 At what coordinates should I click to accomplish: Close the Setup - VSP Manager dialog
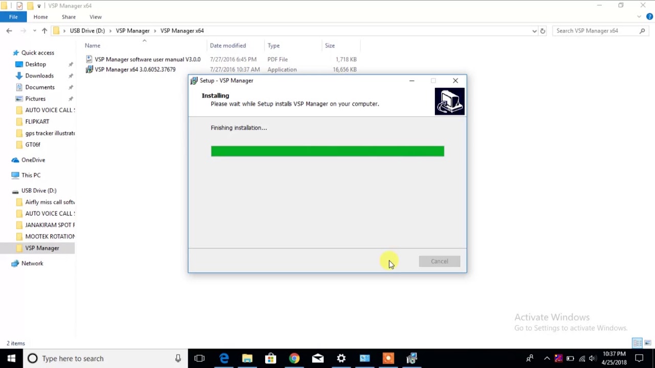[455, 80]
